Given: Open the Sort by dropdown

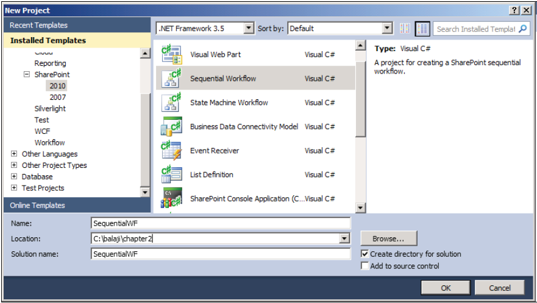Looking at the screenshot, I should 387,29.
